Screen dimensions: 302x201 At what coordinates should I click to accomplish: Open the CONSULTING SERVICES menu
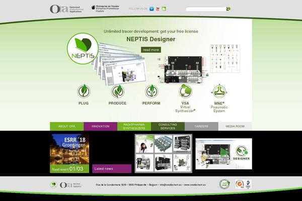tap(168, 126)
